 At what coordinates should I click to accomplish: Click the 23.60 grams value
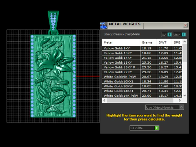(147, 96)
